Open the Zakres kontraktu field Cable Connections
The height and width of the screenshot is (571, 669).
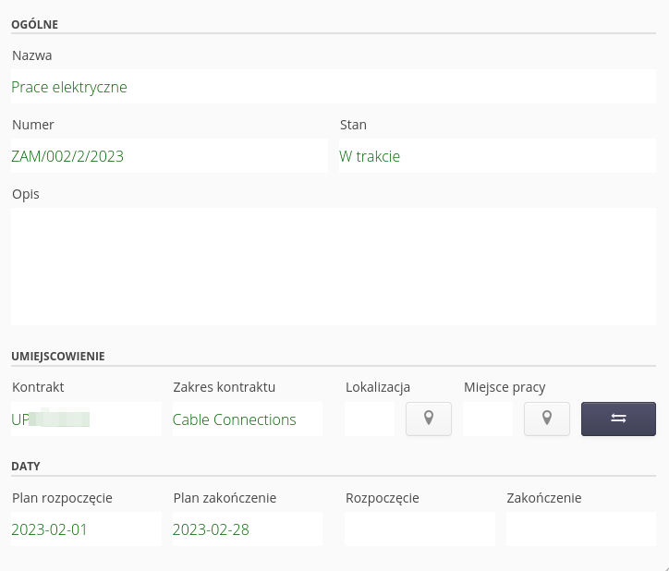click(247, 419)
